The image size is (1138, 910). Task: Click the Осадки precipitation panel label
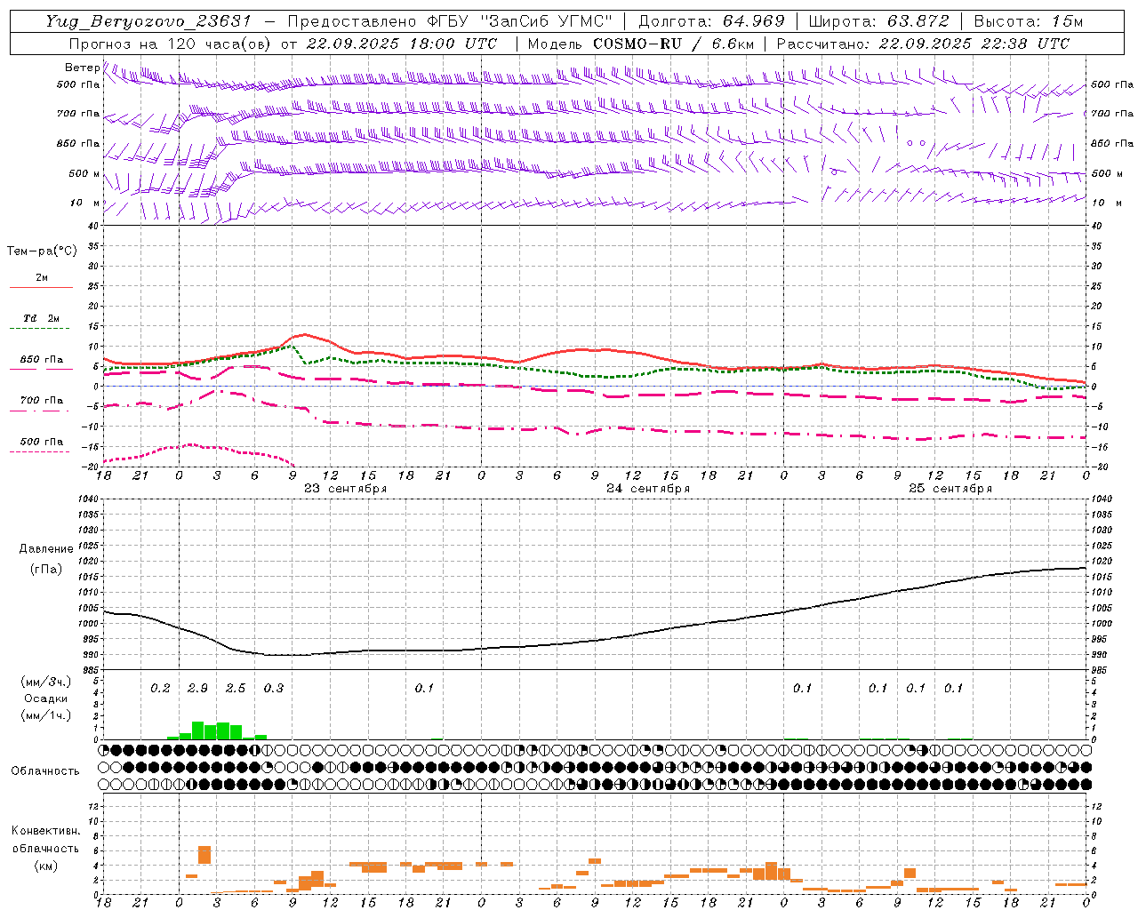coord(45,698)
